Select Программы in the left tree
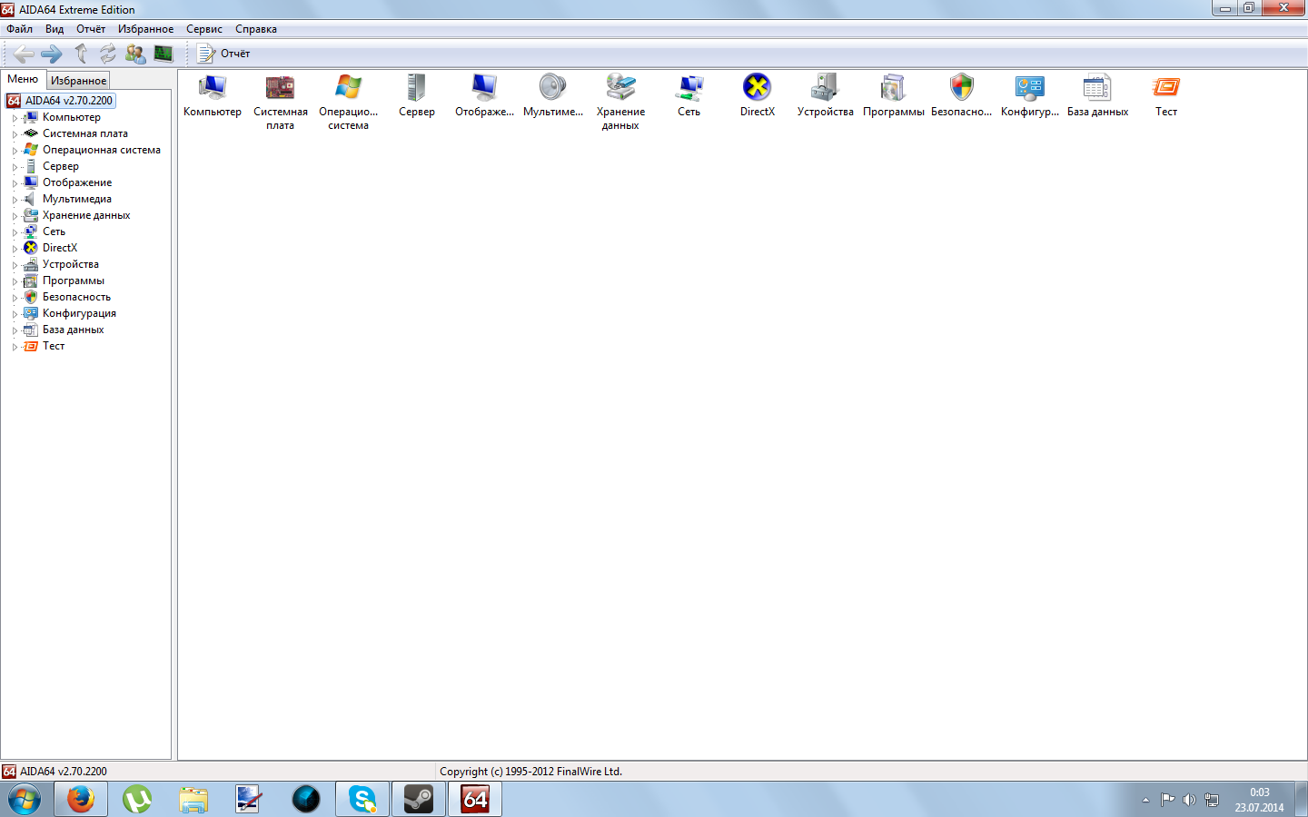 pos(74,281)
